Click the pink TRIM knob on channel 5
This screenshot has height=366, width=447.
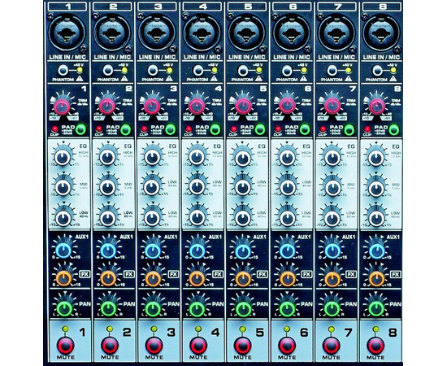coord(243,106)
